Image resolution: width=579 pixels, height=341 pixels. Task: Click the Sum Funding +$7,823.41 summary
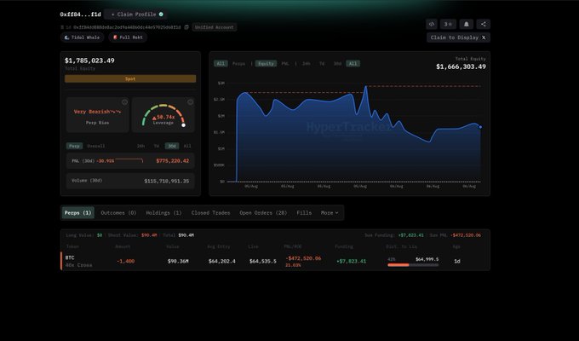(394, 235)
